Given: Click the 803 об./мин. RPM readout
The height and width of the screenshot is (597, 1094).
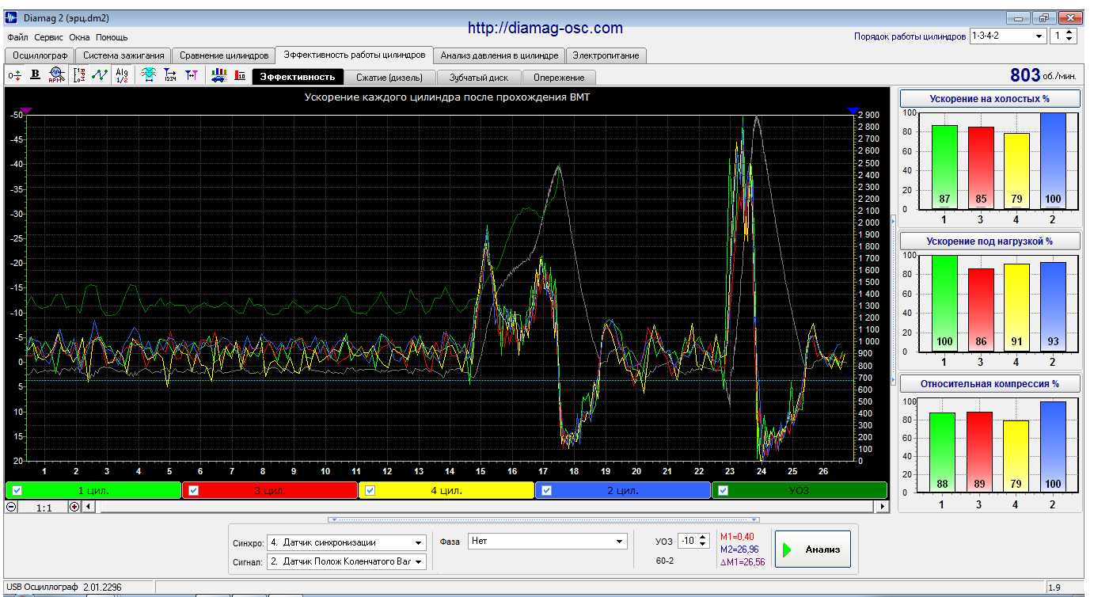Looking at the screenshot, I should pyautogui.click(x=1043, y=76).
